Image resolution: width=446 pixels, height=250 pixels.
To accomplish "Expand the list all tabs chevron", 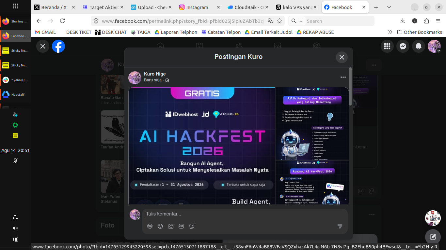I will 389,7.
